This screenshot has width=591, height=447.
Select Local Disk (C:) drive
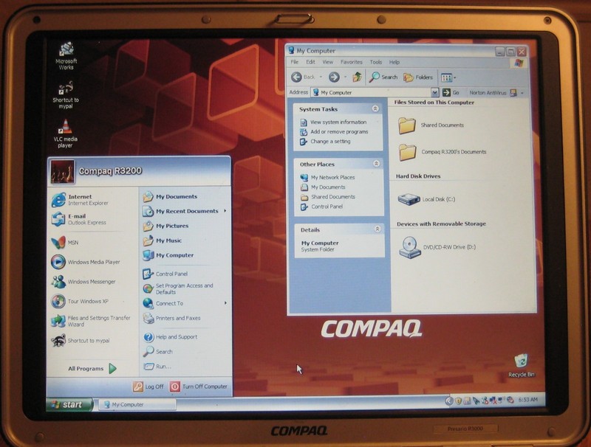click(426, 199)
